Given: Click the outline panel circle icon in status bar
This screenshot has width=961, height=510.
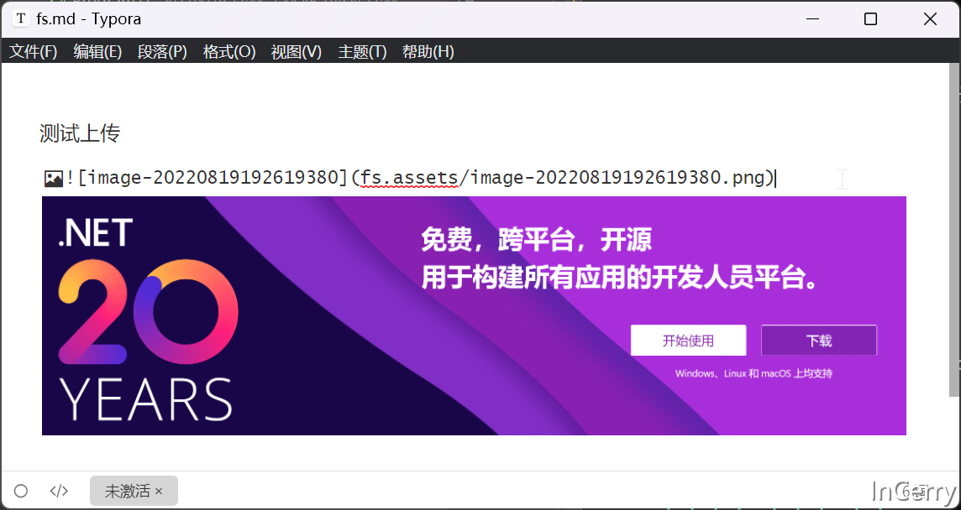Looking at the screenshot, I should tap(20, 490).
